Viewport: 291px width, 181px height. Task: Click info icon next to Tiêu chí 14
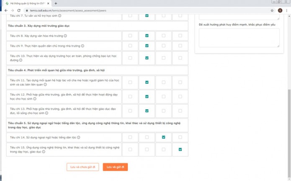coord(79,137)
